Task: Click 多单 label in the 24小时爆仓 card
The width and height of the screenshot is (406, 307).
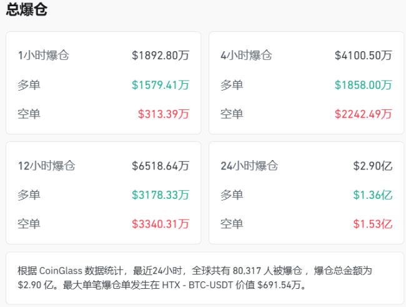Action: [x=232, y=194]
